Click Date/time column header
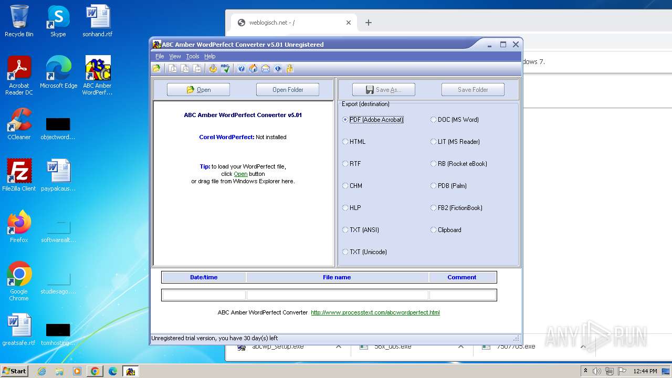The image size is (672, 378). click(204, 277)
